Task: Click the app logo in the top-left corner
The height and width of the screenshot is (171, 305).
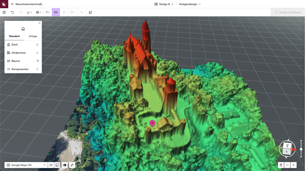Action: click(x=4, y=4)
